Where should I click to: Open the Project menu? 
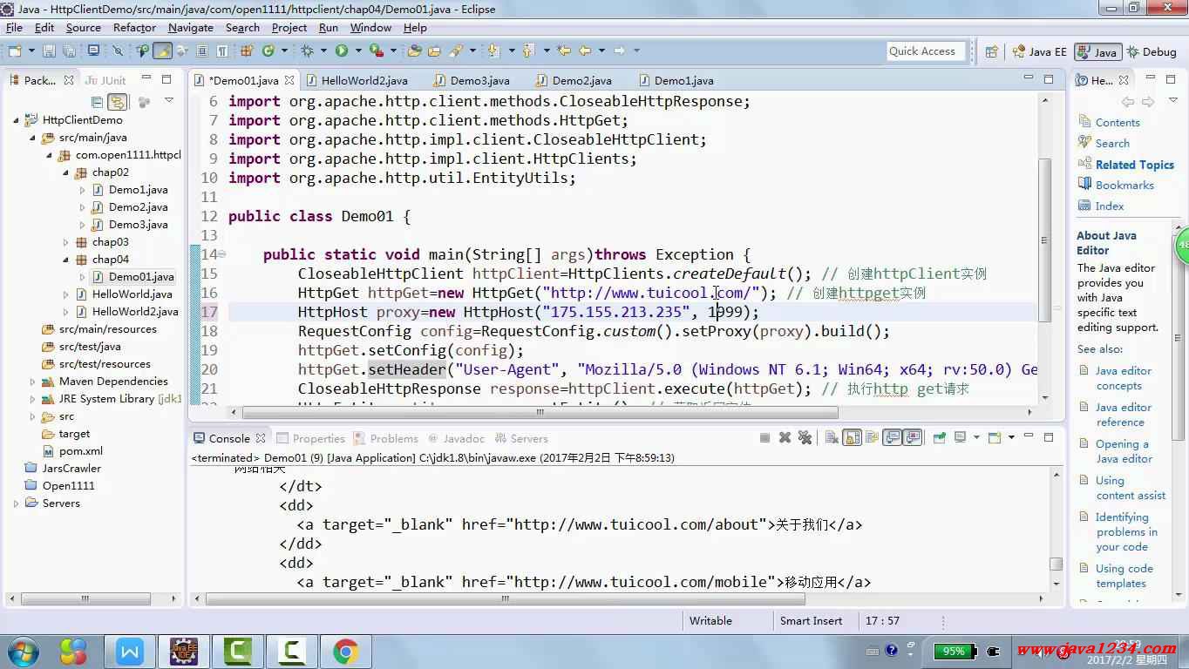[289, 28]
